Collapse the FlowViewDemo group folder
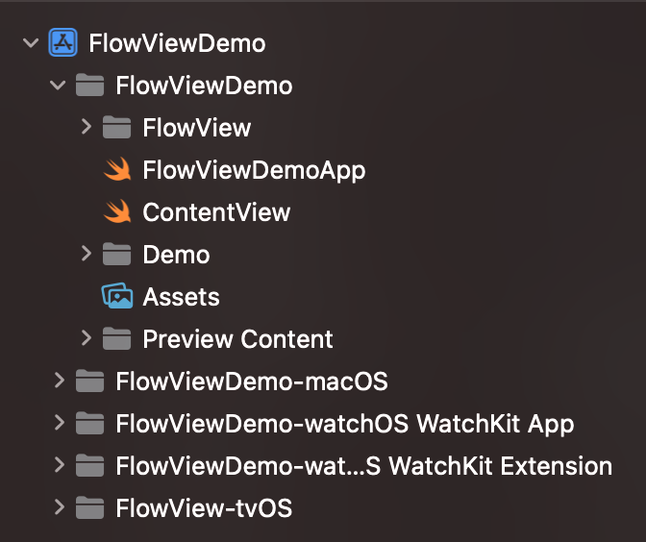This screenshot has height=542, width=646. (59, 86)
